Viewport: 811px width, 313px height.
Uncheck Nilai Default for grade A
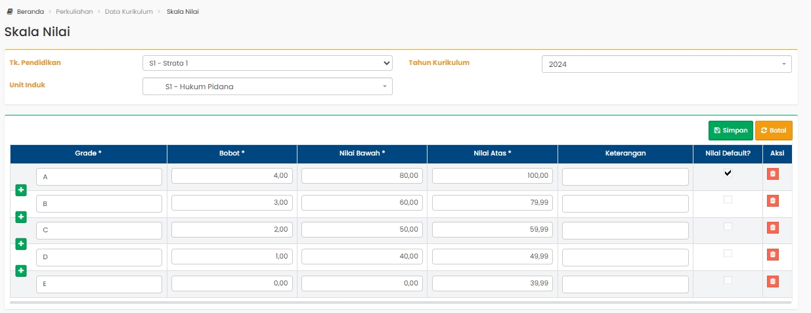point(728,173)
